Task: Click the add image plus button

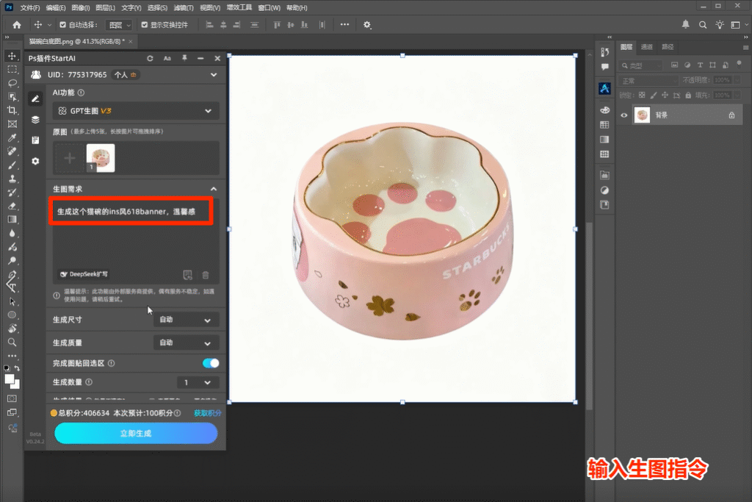Action: pos(70,158)
